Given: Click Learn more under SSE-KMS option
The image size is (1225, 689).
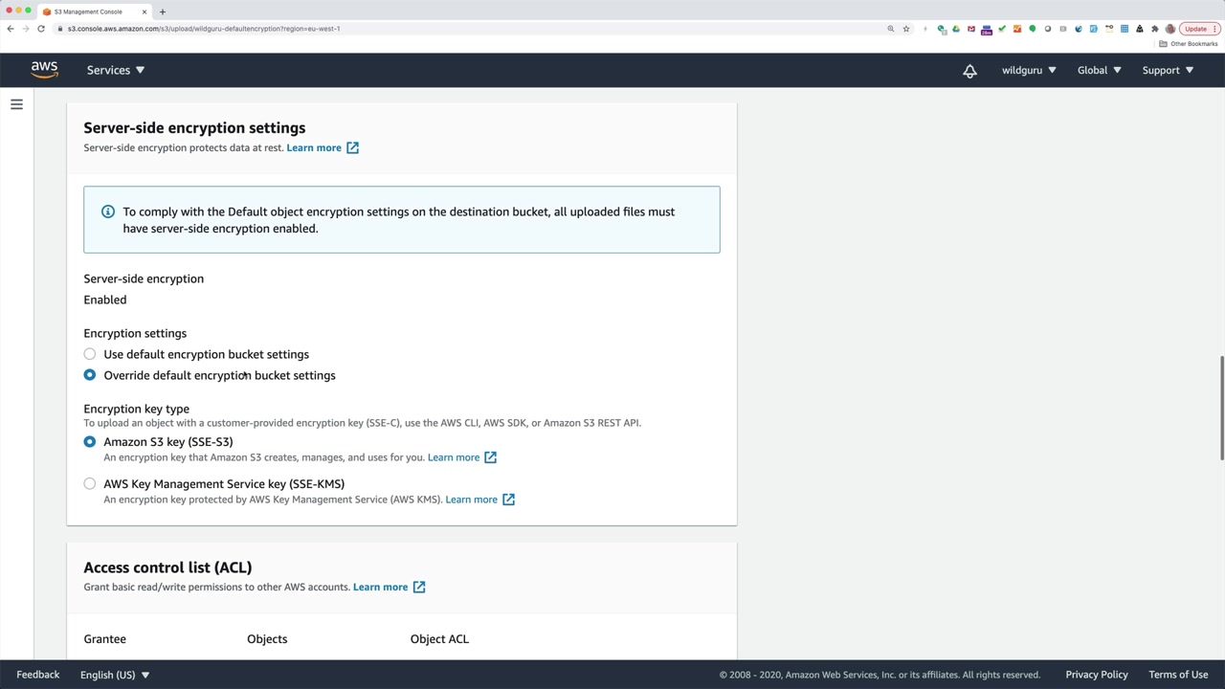Looking at the screenshot, I should 472,500.
